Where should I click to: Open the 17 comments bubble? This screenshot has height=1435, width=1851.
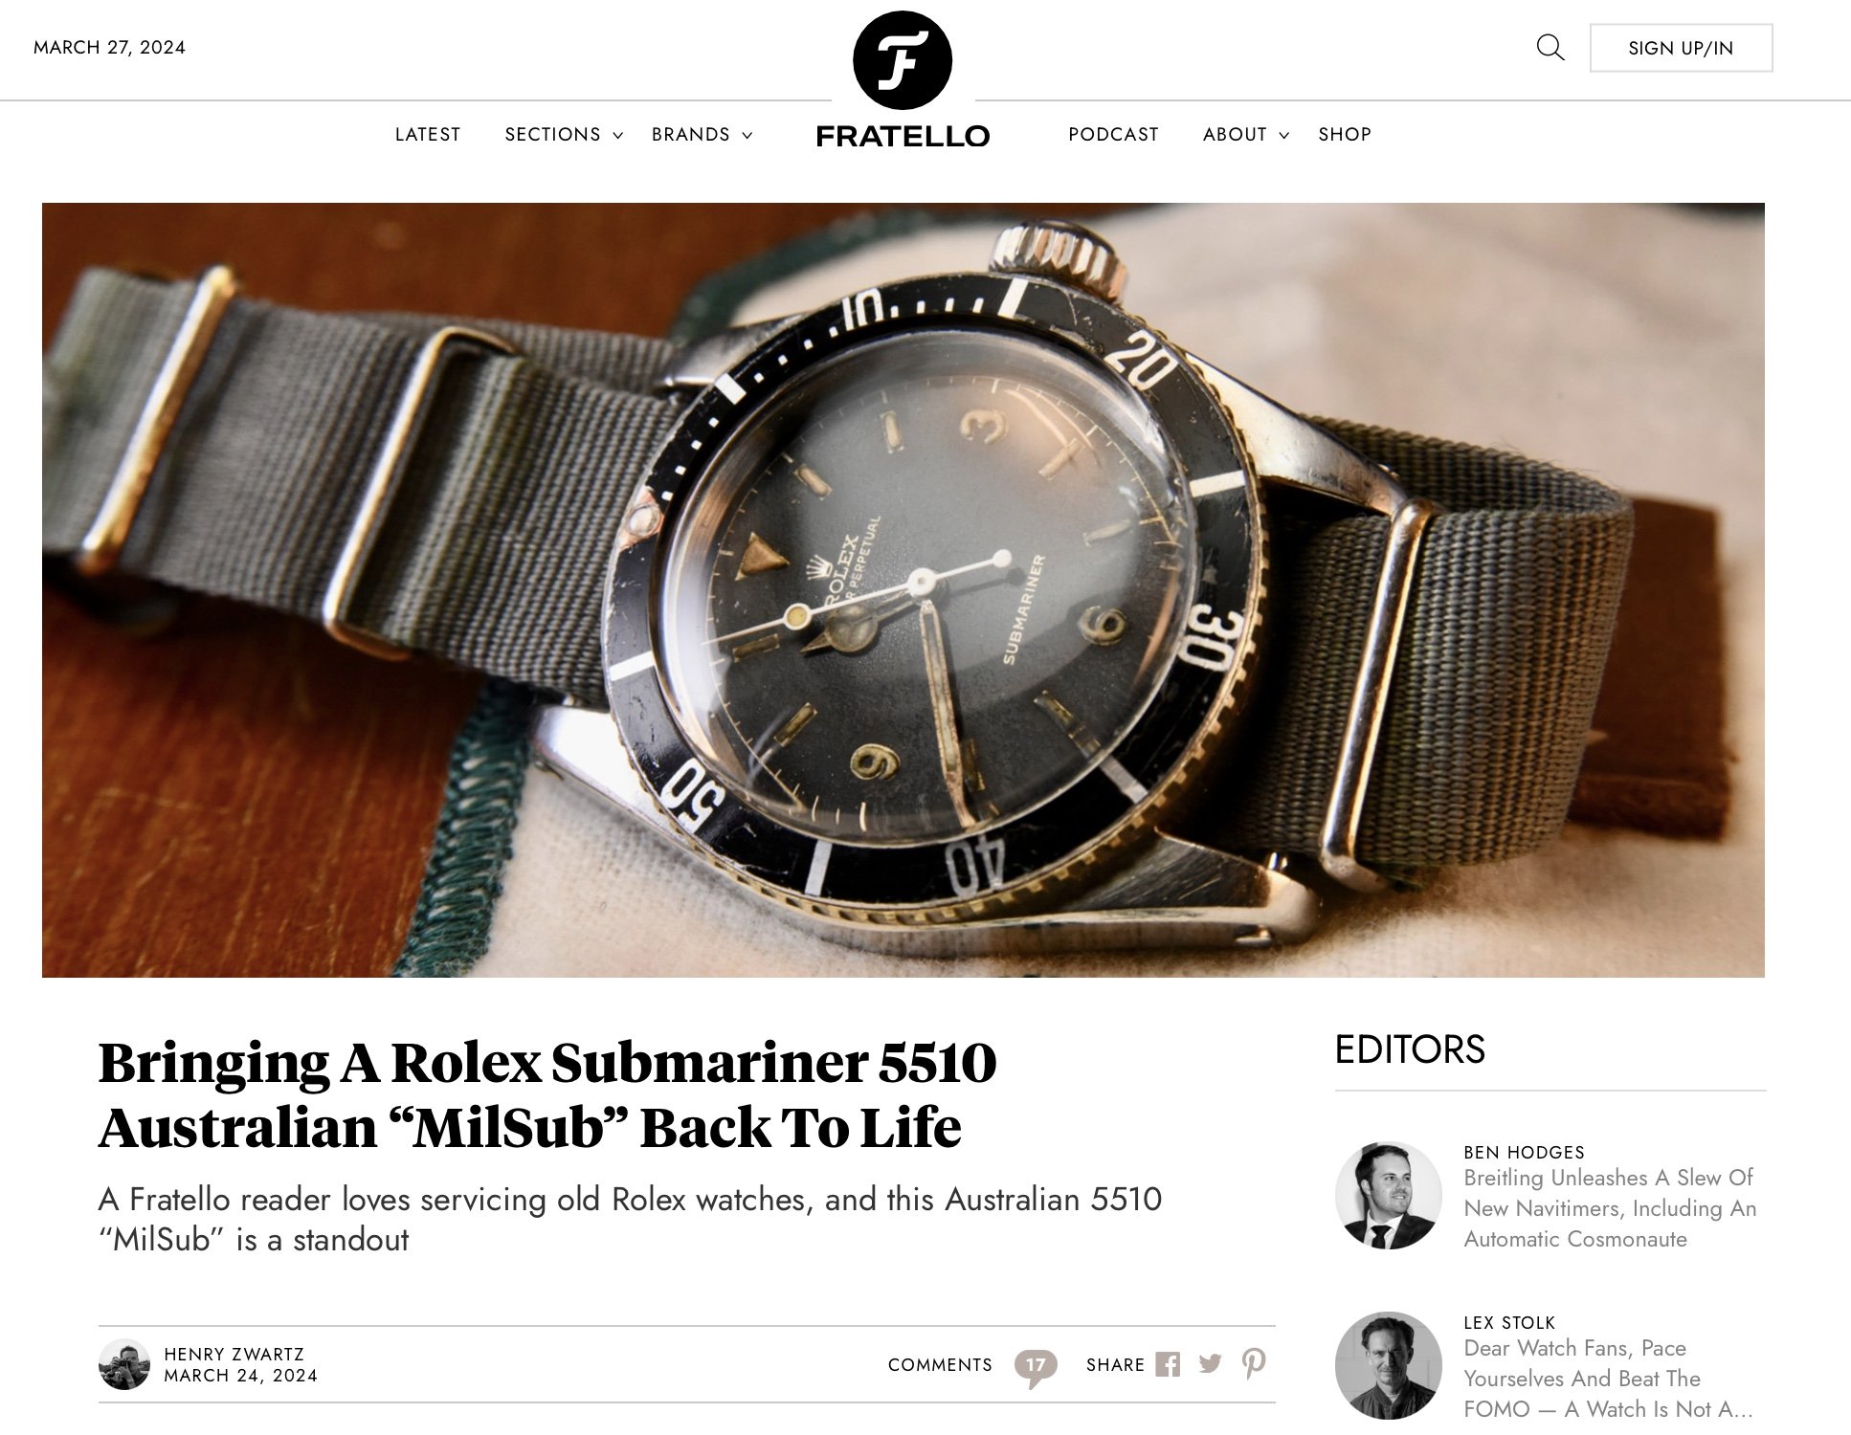1036,1367
